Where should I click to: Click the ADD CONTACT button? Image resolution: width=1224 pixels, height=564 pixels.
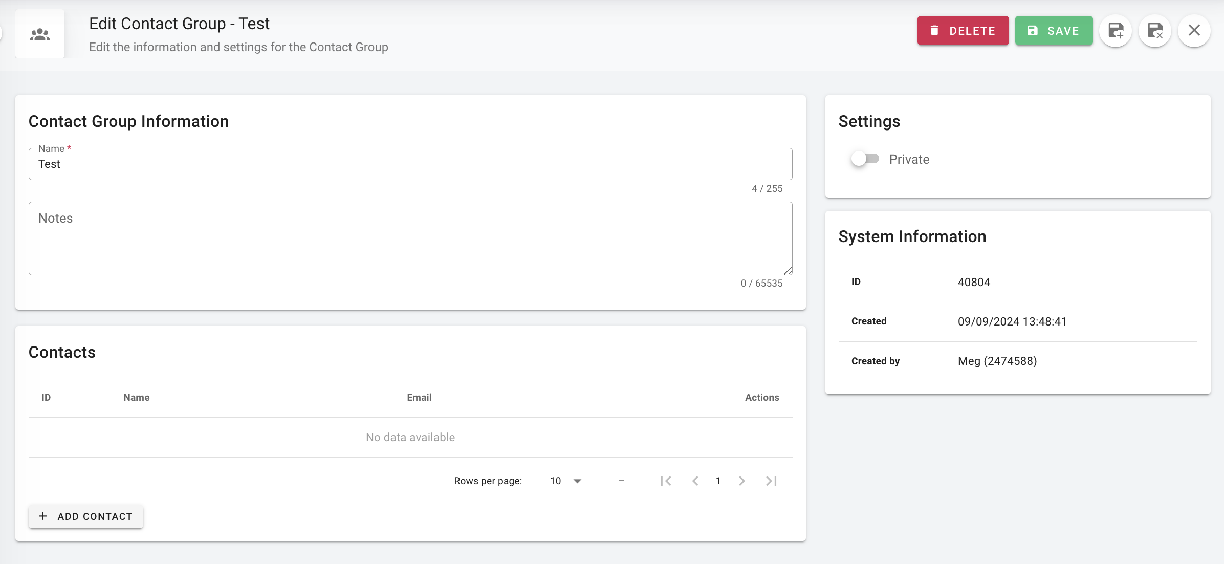coord(86,516)
